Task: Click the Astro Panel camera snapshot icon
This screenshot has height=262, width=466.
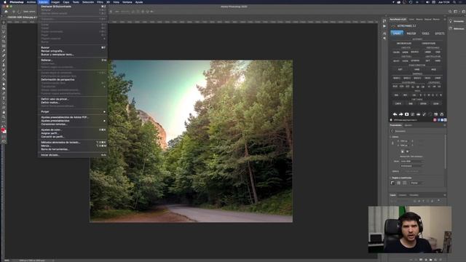Action: pyautogui.click(x=406, y=114)
